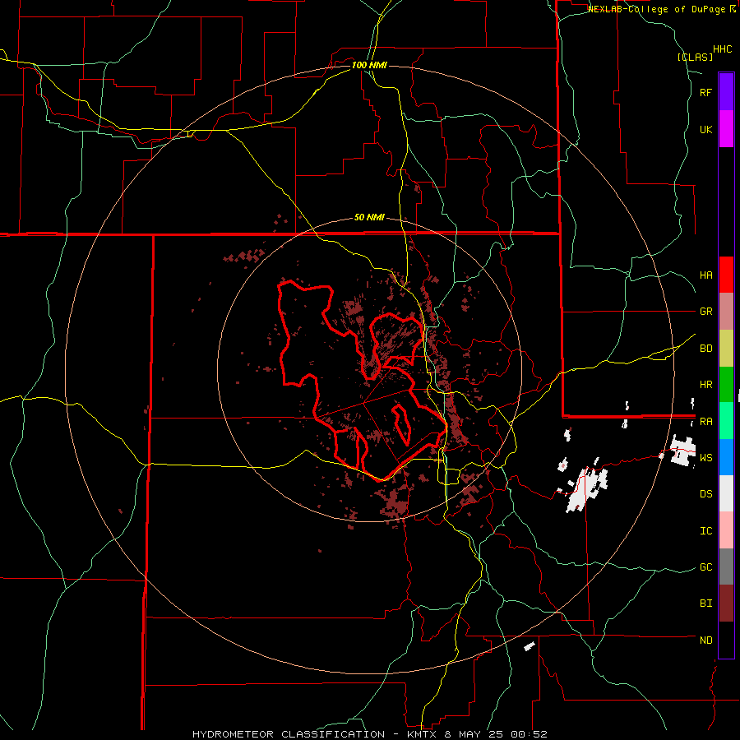The height and width of the screenshot is (740, 740).
Task: Click the WS legend label
Action: click(x=705, y=458)
